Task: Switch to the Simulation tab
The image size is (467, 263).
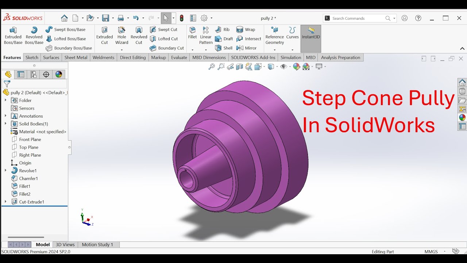Action: (291, 57)
